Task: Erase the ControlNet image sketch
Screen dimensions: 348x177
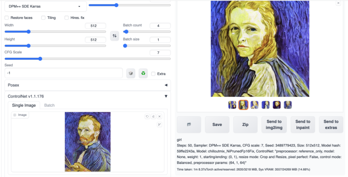Action: pyautogui.click(x=153, y=116)
